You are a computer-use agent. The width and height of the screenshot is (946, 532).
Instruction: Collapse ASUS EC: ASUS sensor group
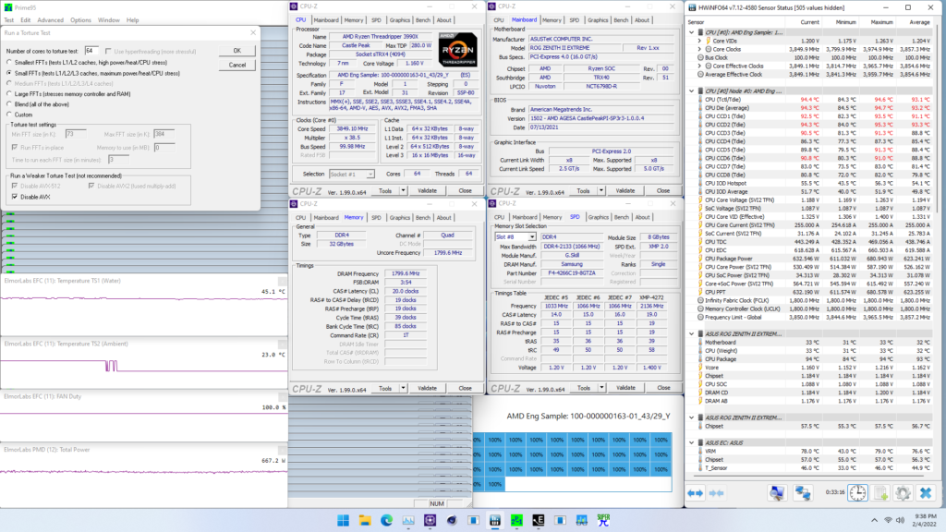click(x=691, y=442)
